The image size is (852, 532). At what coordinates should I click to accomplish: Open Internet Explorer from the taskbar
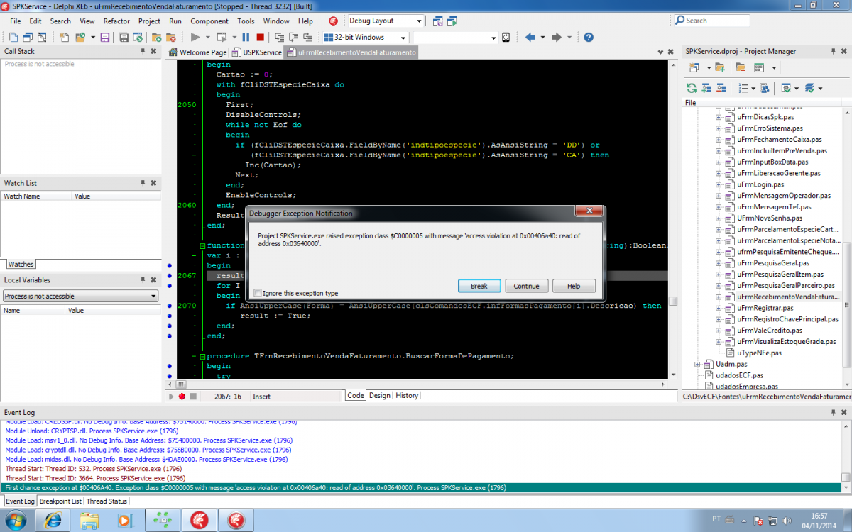coord(53,520)
